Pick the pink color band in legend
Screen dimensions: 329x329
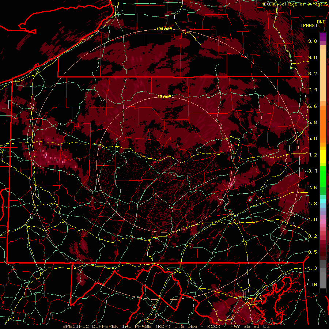(x=323, y=222)
